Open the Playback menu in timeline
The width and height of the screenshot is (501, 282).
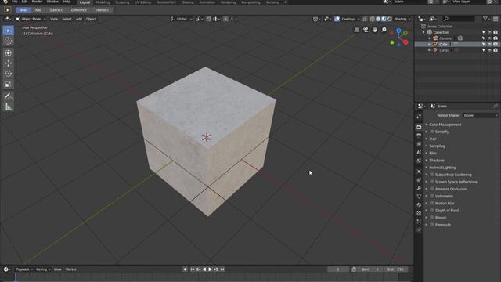coord(24,269)
